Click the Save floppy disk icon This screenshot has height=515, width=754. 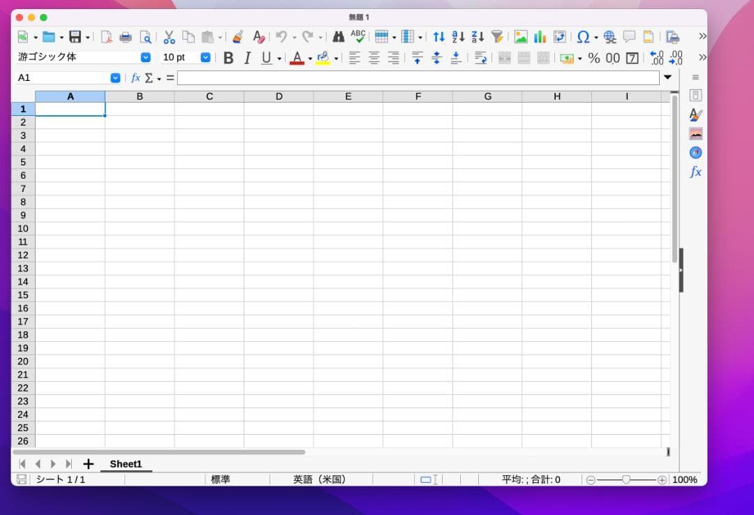tap(75, 36)
